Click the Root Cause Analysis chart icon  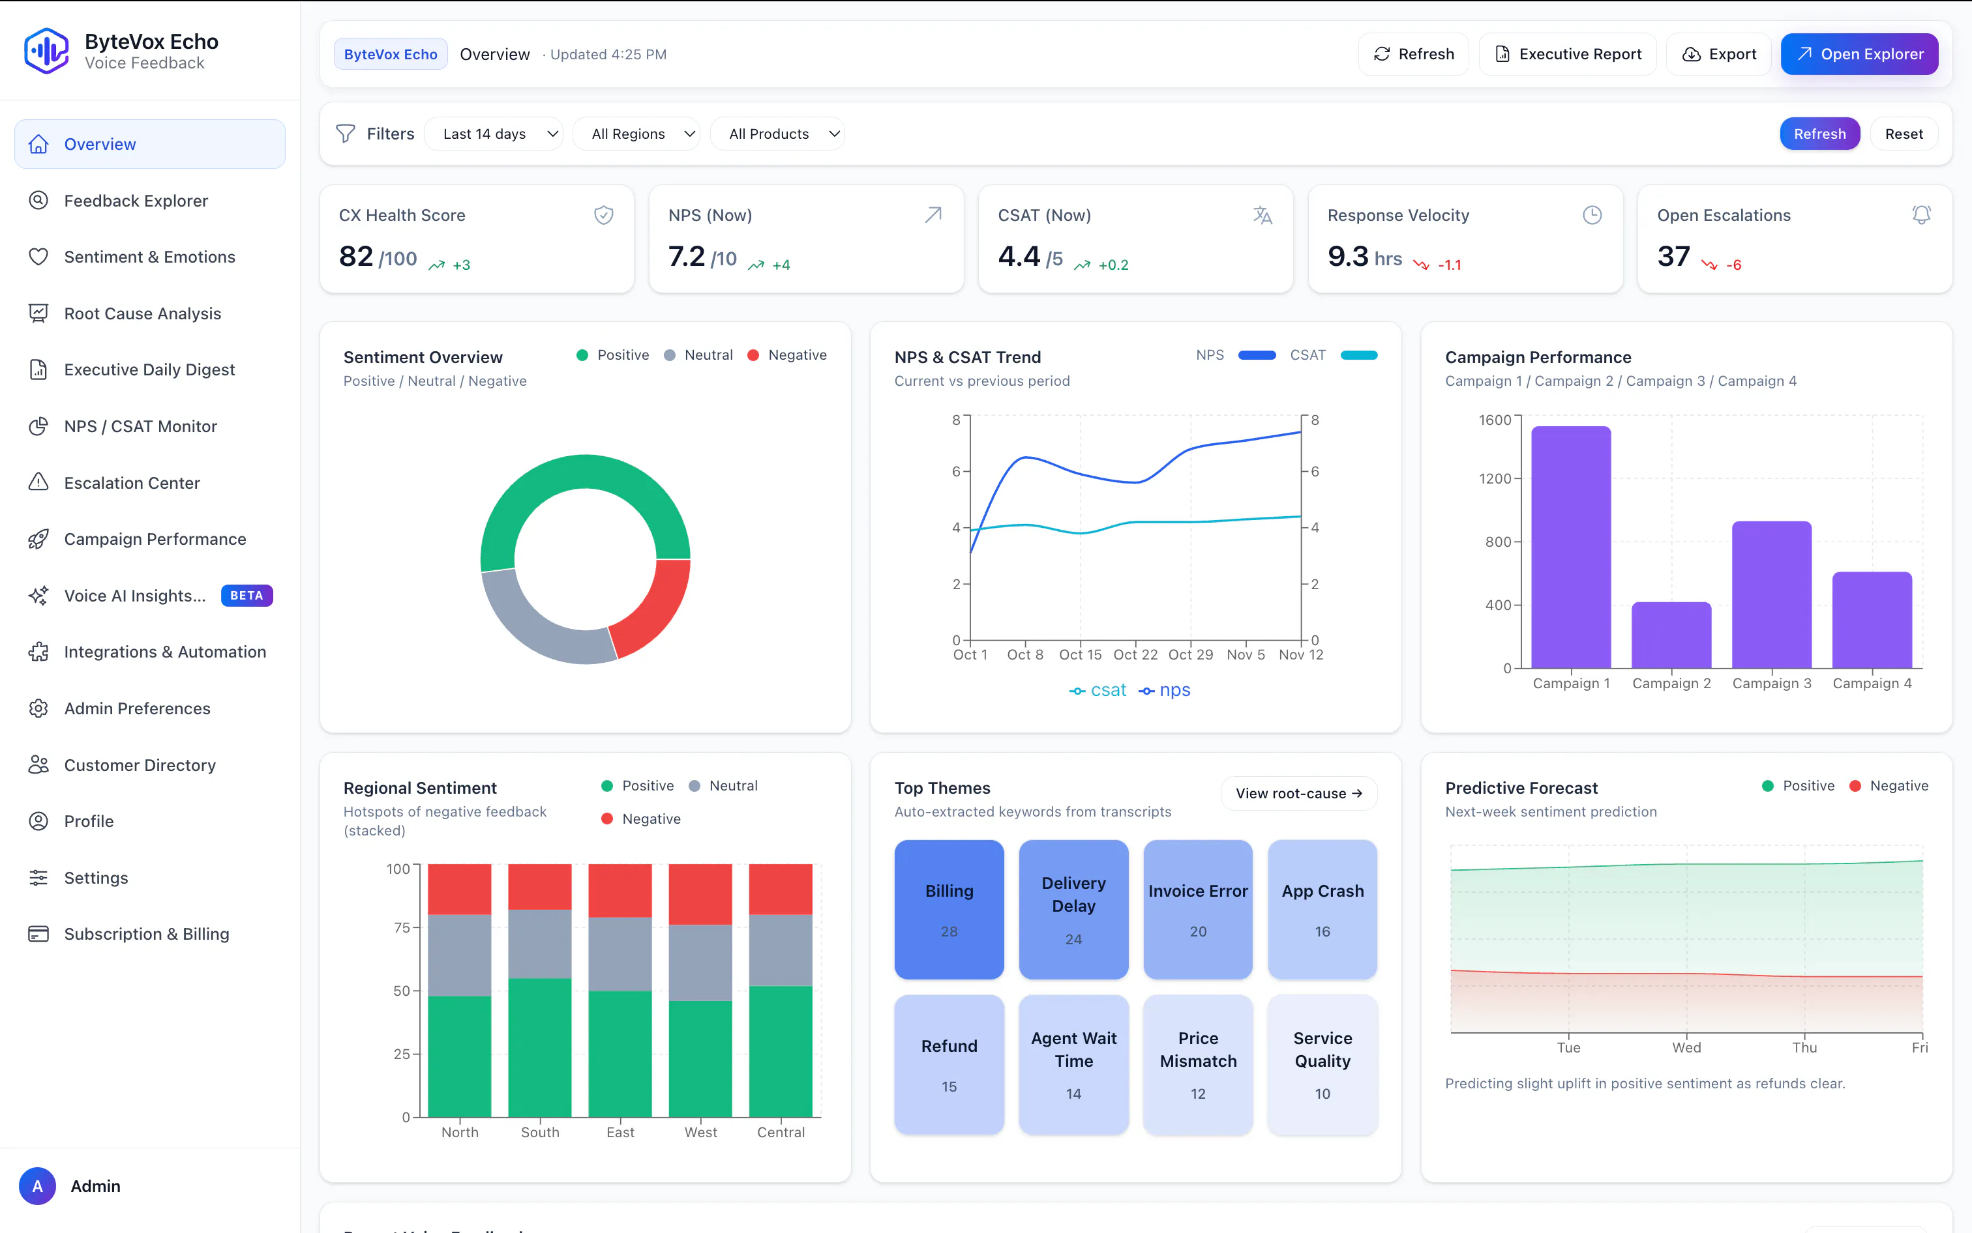[38, 313]
